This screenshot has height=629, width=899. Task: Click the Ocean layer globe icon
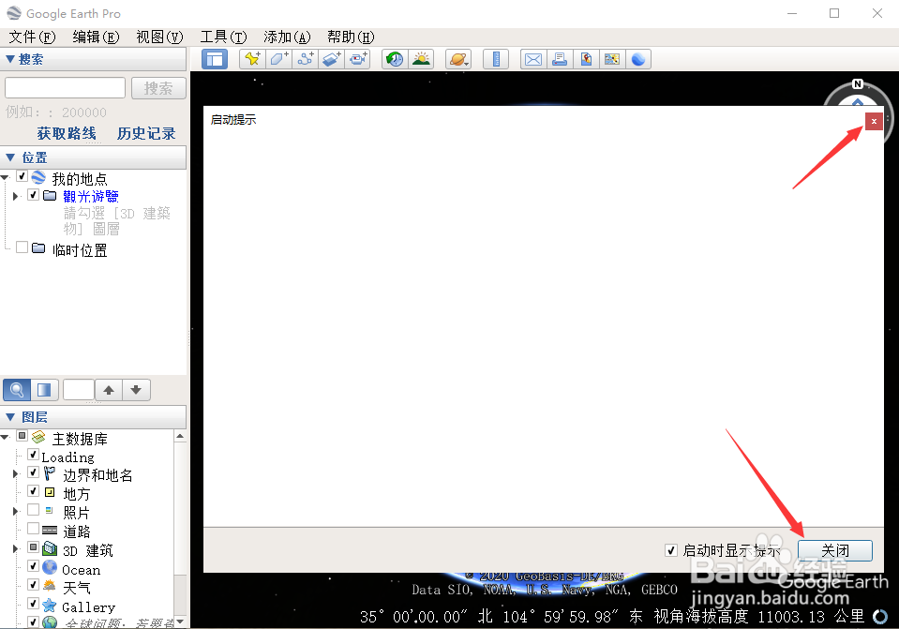point(51,568)
